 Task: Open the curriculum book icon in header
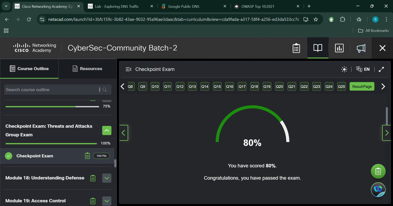tap(318, 48)
